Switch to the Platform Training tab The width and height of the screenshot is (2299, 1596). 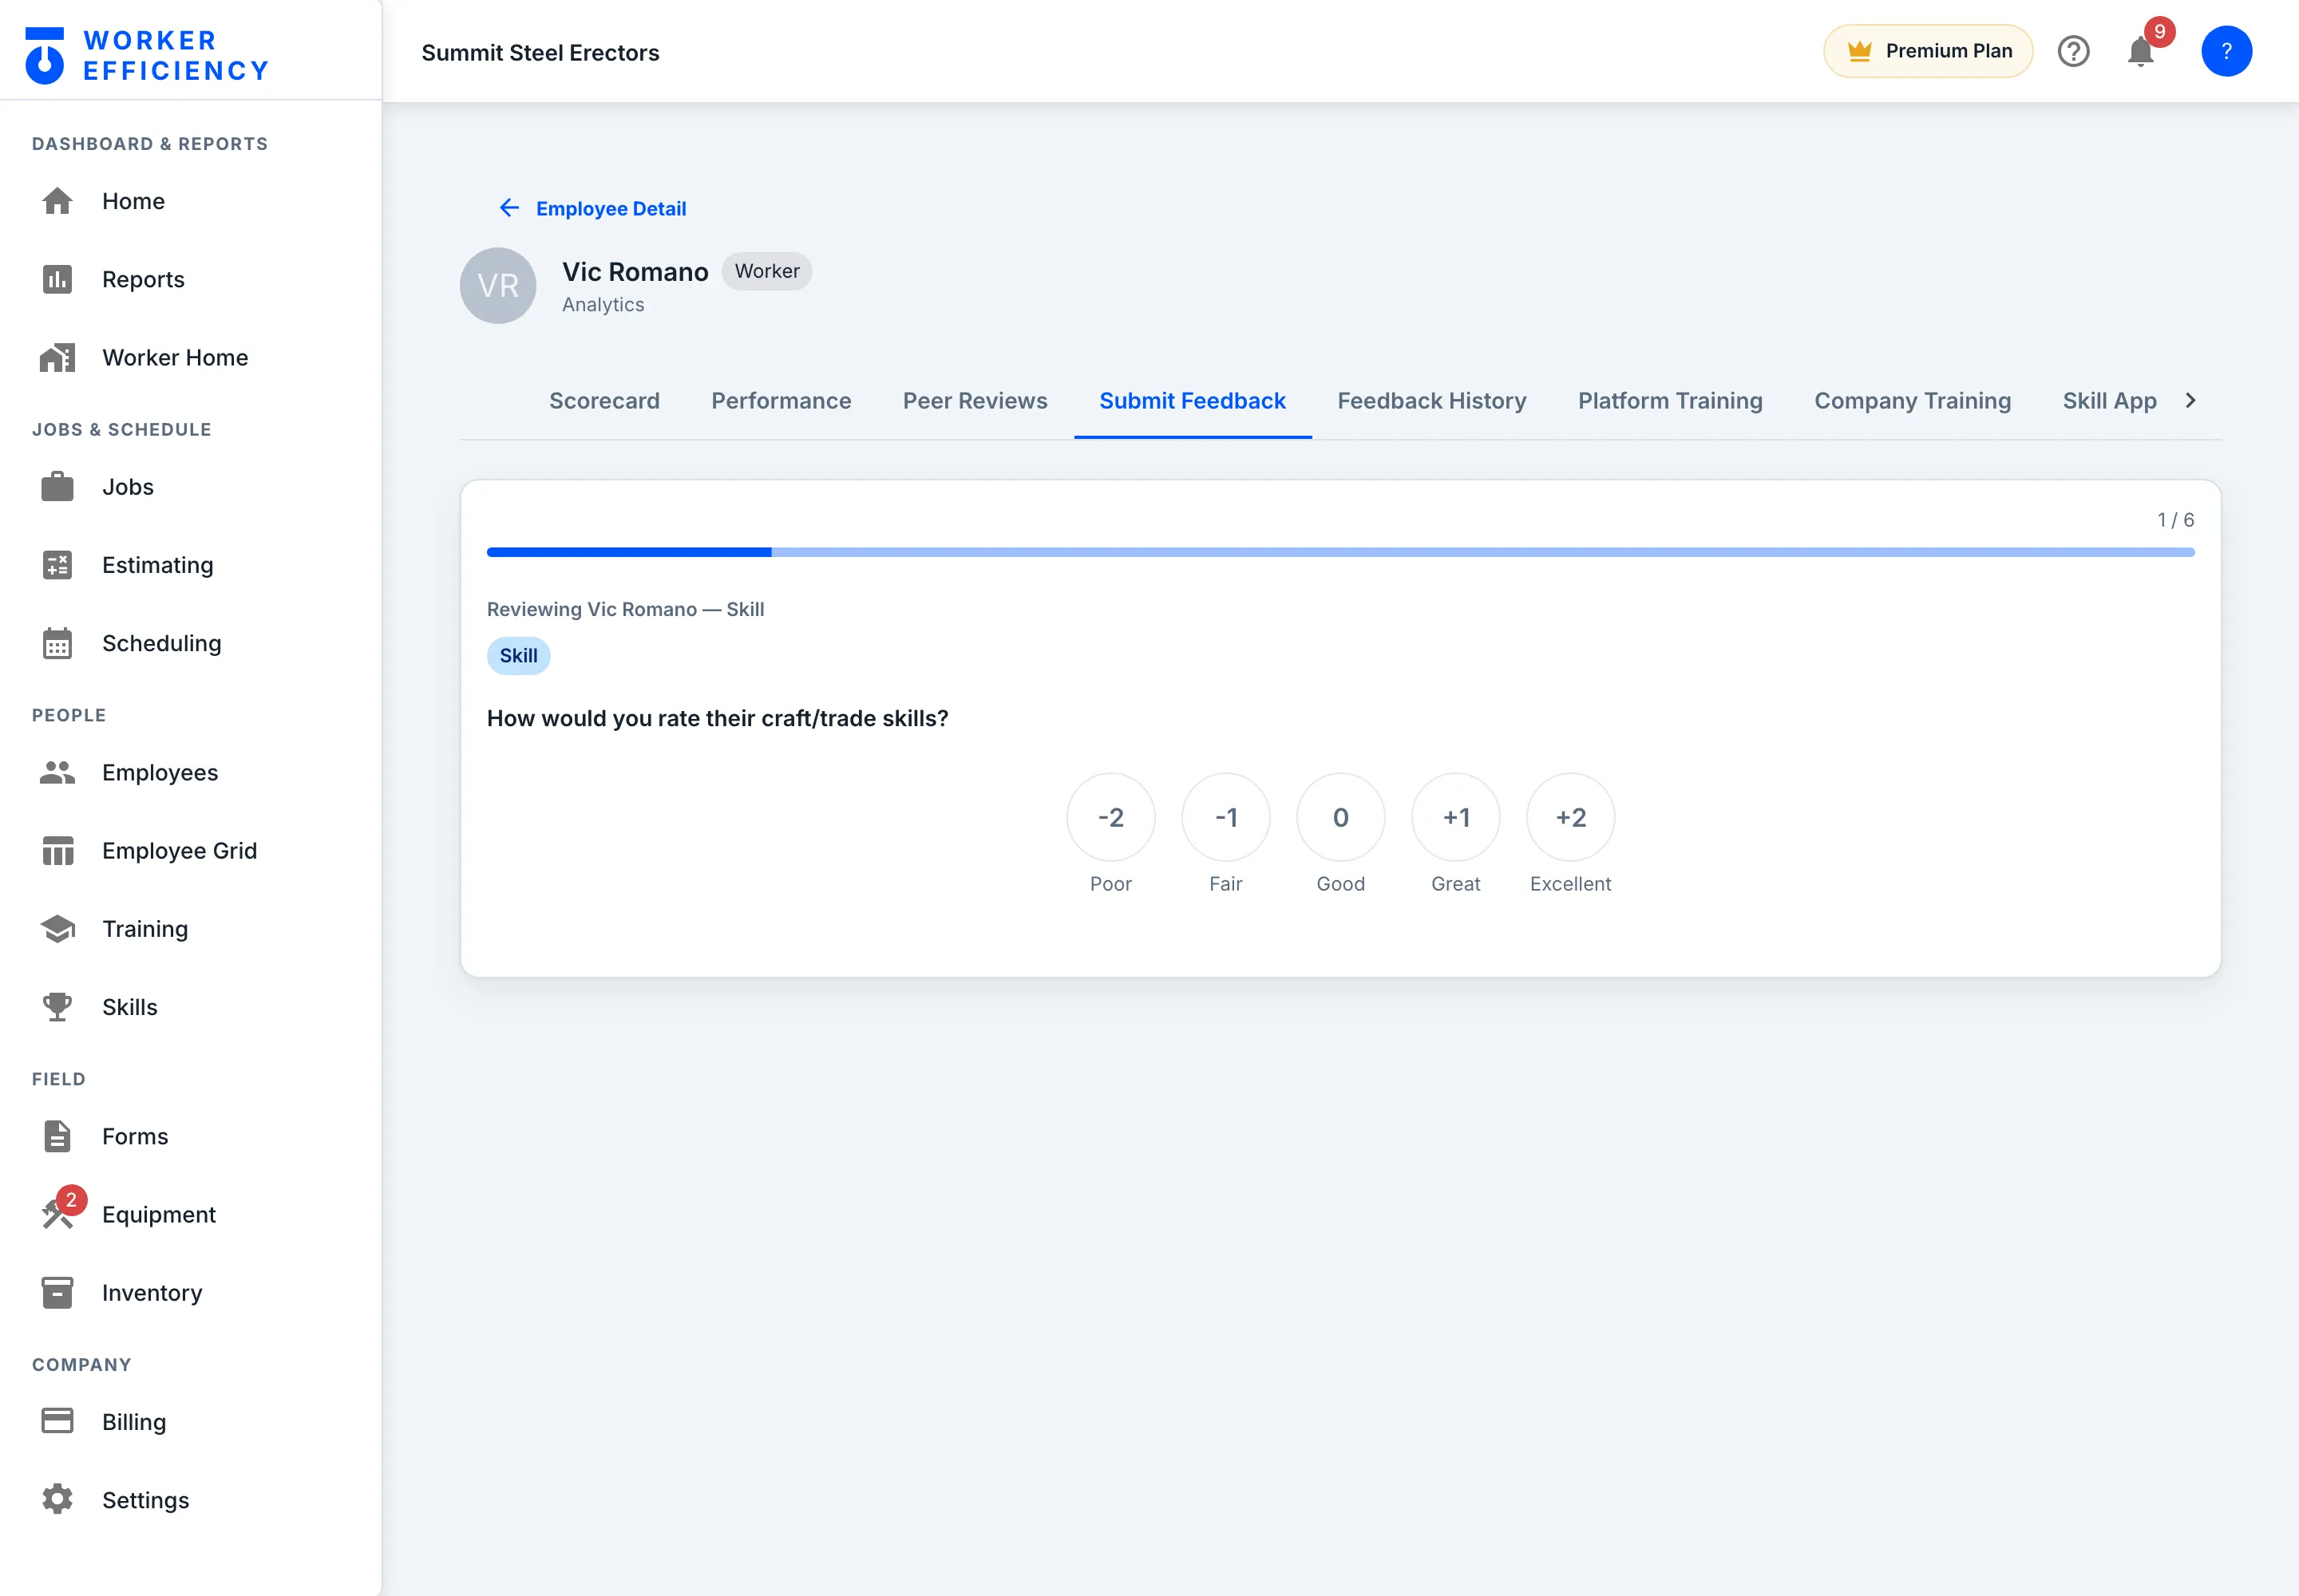coord(1671,401)
